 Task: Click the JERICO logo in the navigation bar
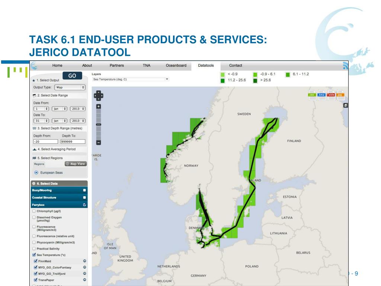pos(34,66)
